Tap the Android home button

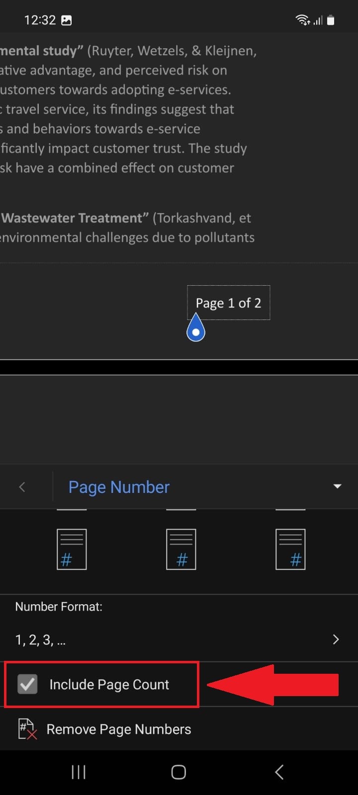(x=178, y=772)
